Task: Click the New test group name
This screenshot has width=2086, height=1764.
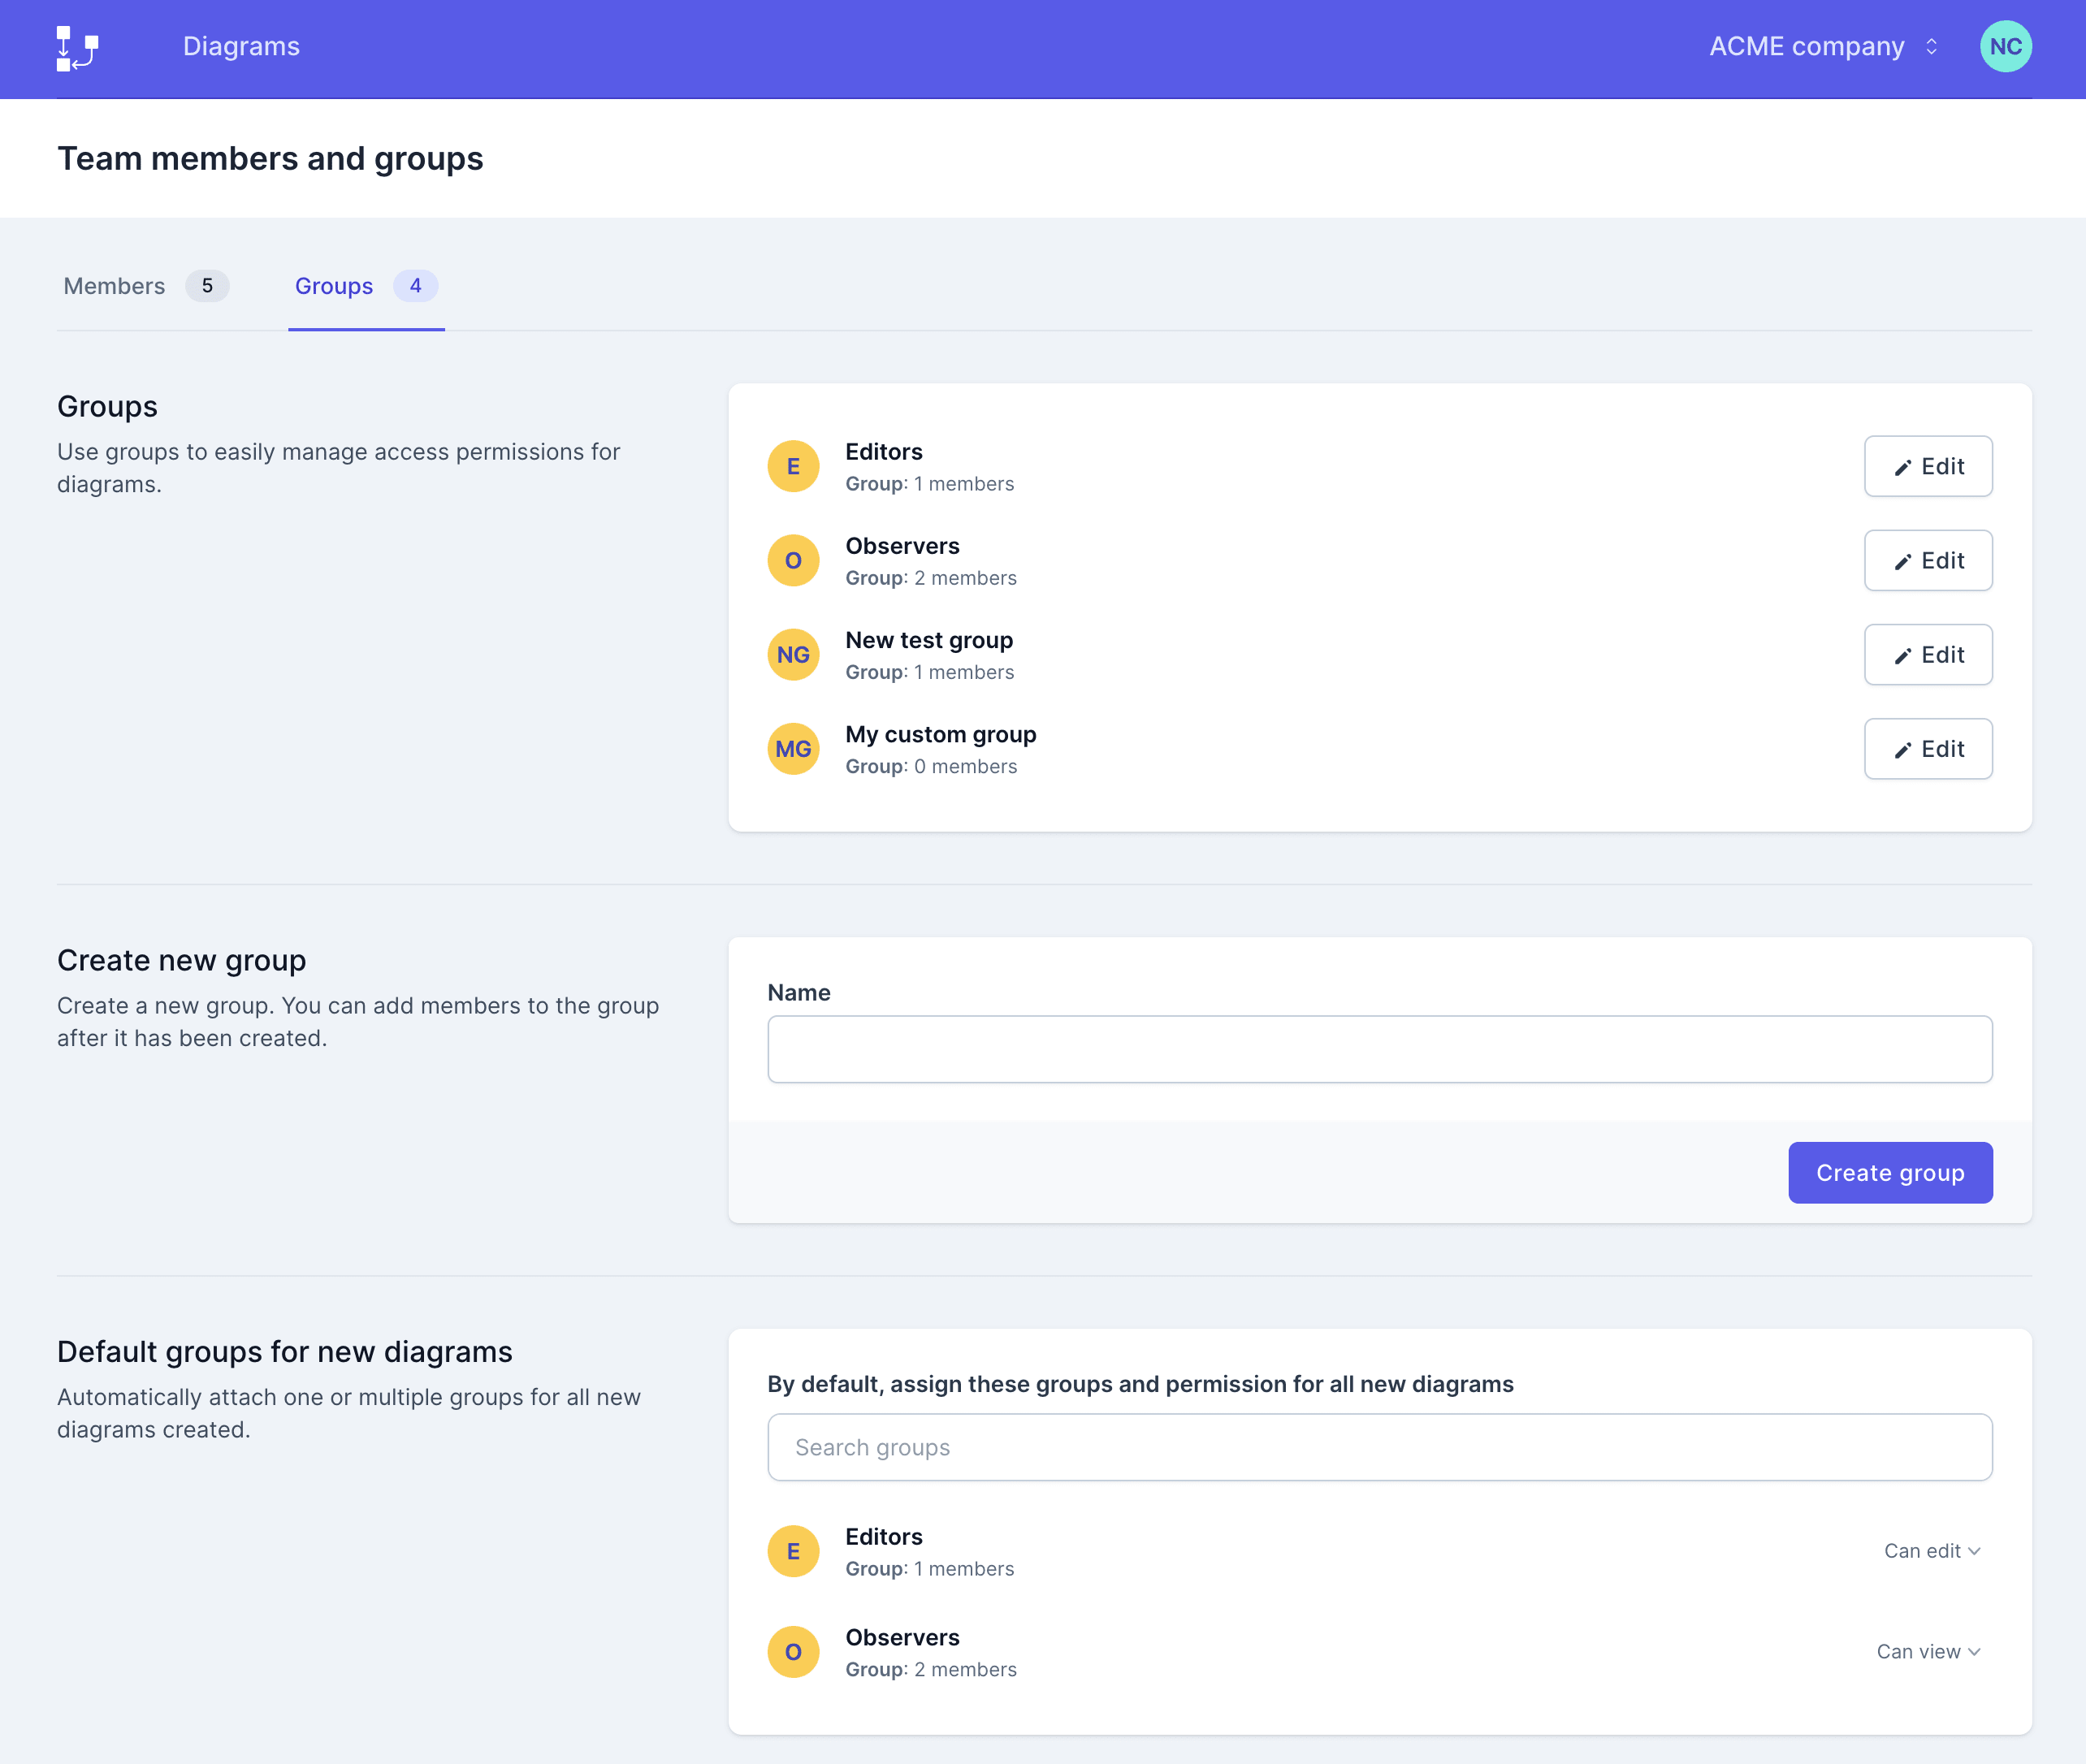Action: tap(929, 640)
